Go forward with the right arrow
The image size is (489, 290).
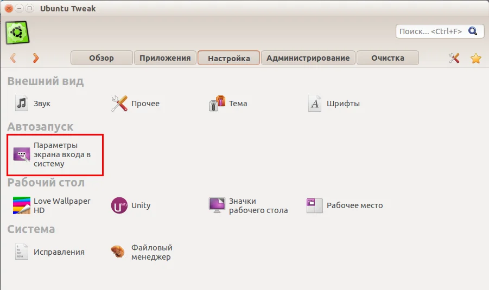coord(36,58)
